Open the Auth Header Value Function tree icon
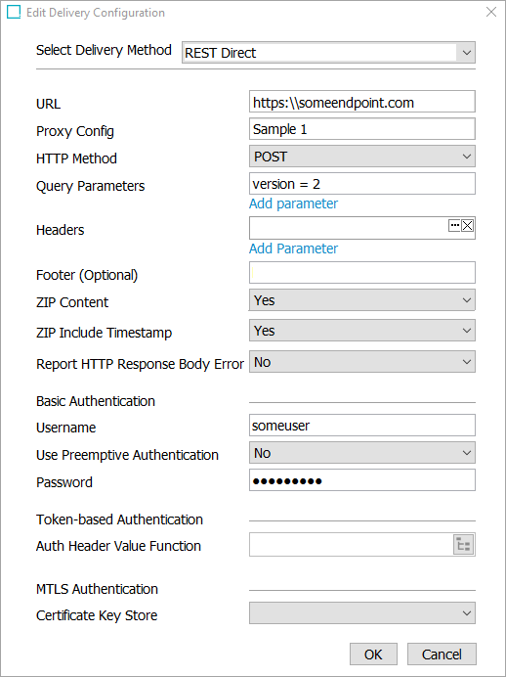Image resolution: width=506 pixels, height=677 pixels. tap(463, 545)
